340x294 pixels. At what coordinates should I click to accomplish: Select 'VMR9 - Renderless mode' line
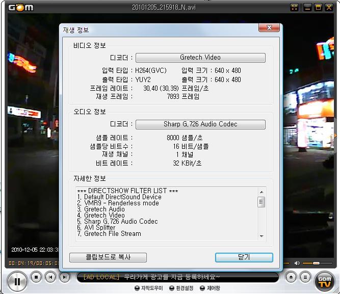[118, 203]
